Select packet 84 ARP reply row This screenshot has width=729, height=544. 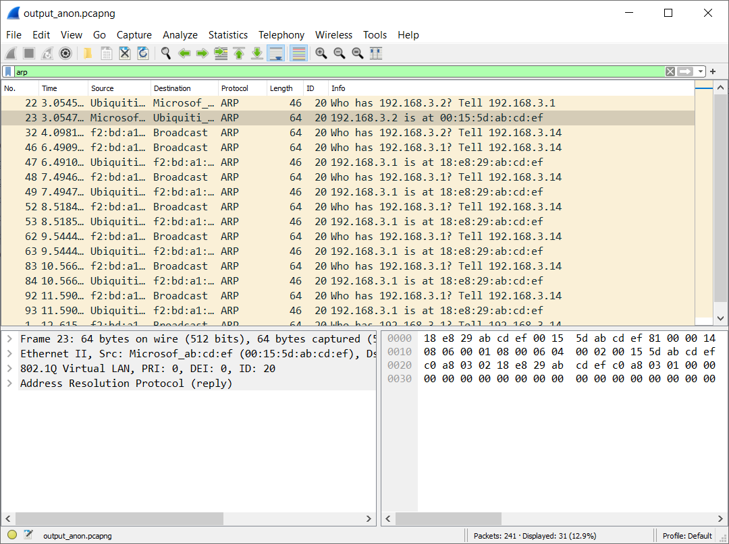[x=348, y=281]
